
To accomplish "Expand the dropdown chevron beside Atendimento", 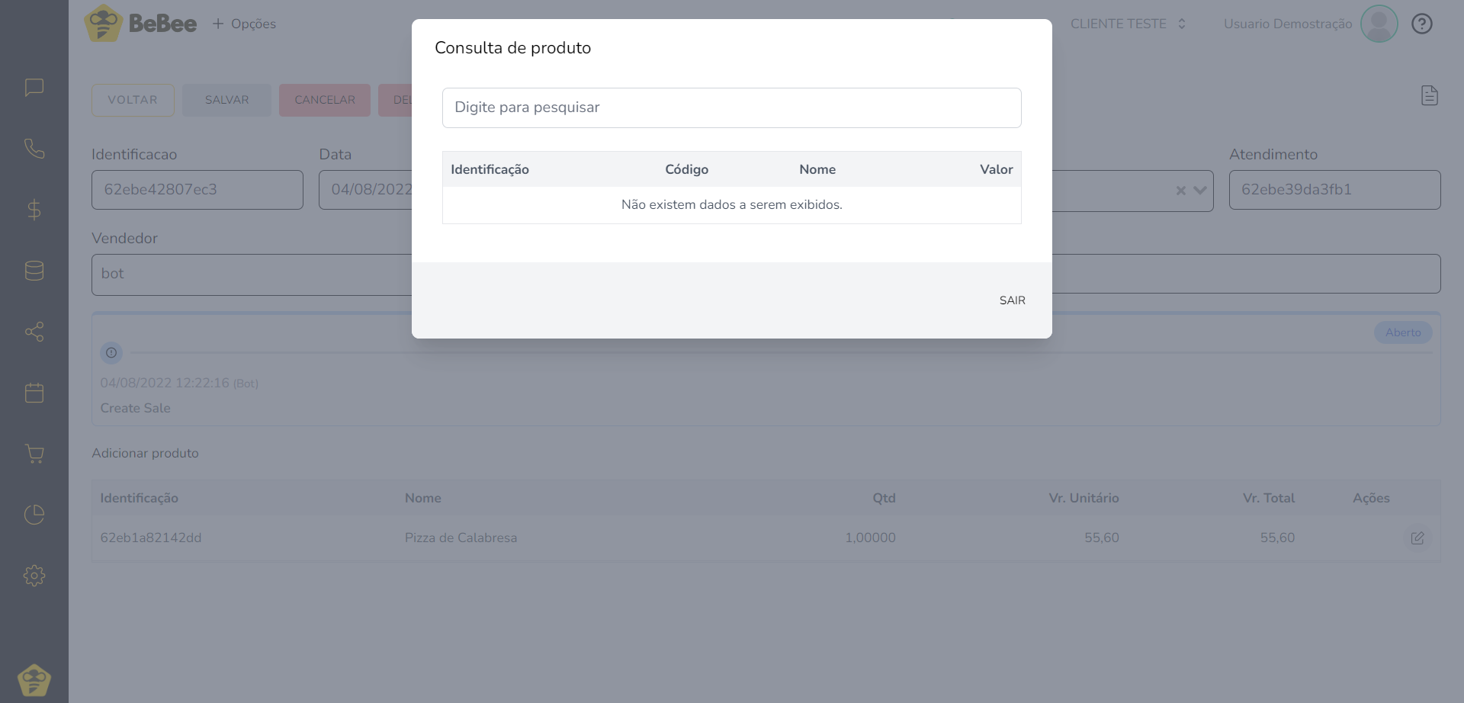I will click(x=1199, y=191).
